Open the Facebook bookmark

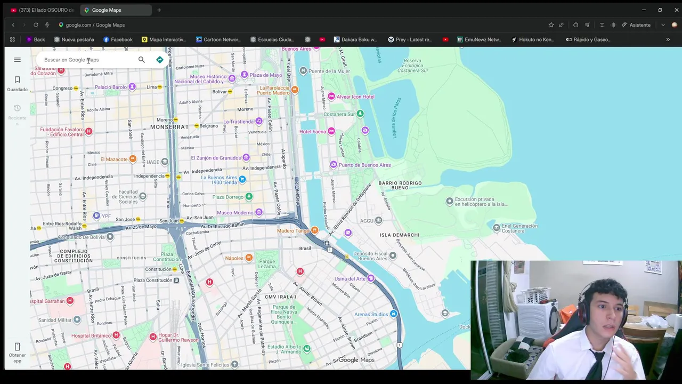(118, 39)
